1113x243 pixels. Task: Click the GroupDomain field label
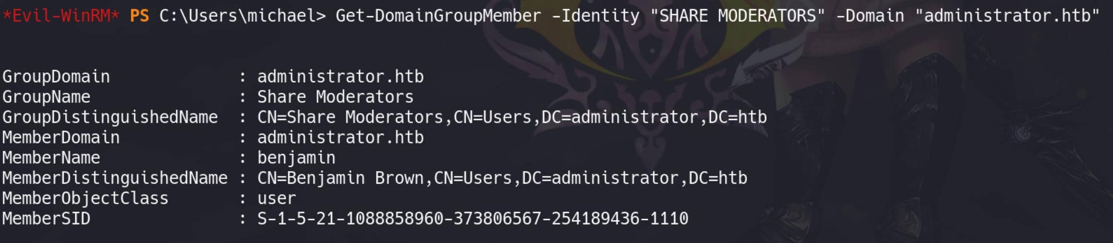click(56, 77)
